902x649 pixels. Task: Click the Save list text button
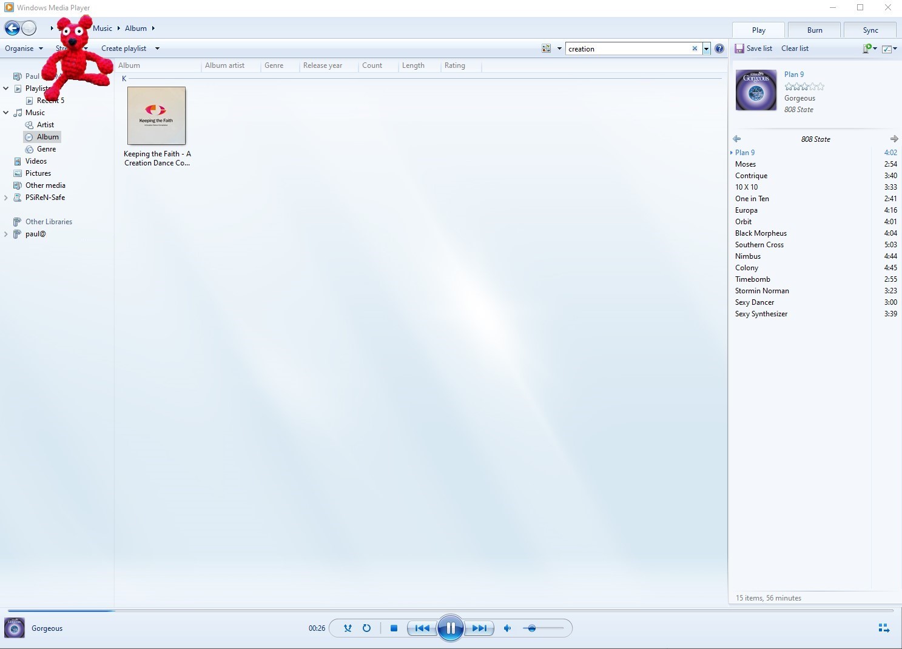click(x=759, y=48)
